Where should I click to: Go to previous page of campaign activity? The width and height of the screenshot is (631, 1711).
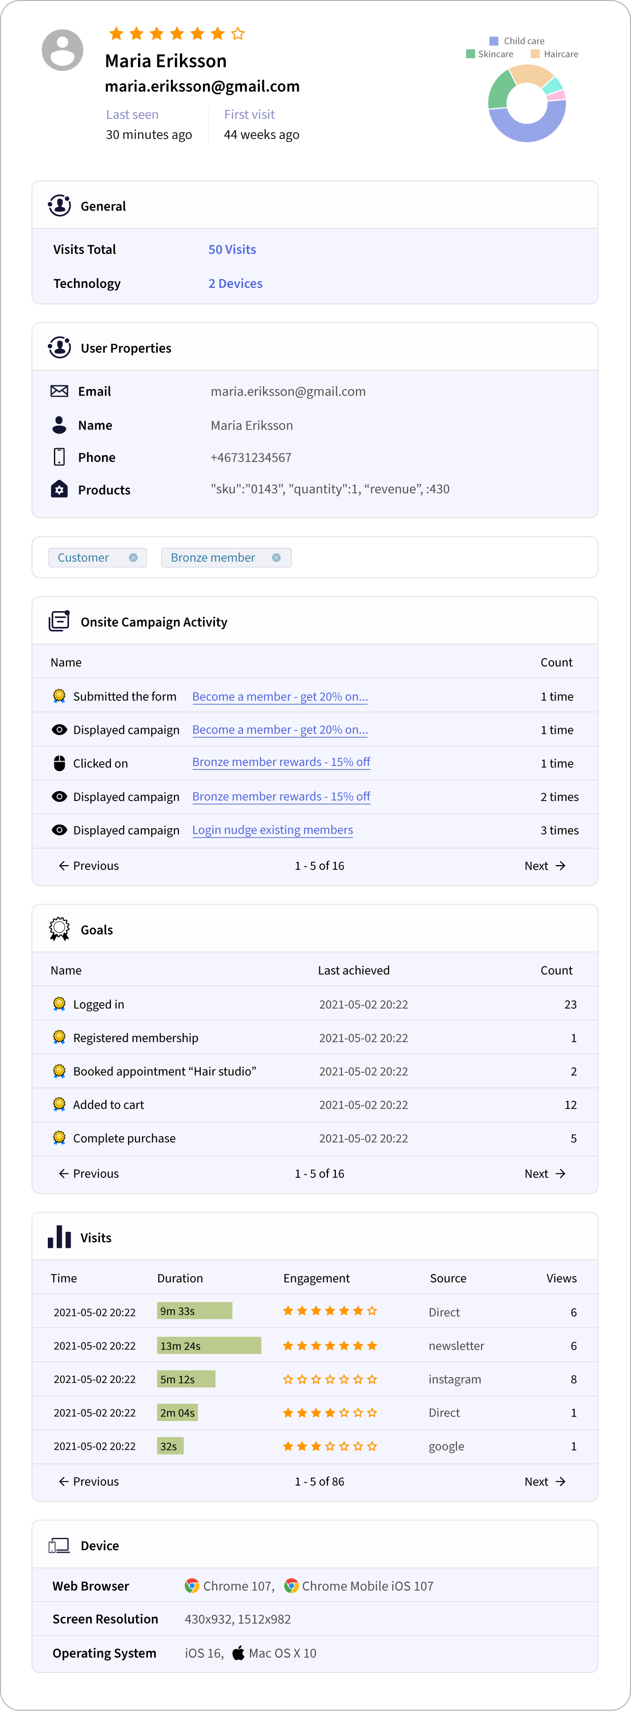coord(88,866)
